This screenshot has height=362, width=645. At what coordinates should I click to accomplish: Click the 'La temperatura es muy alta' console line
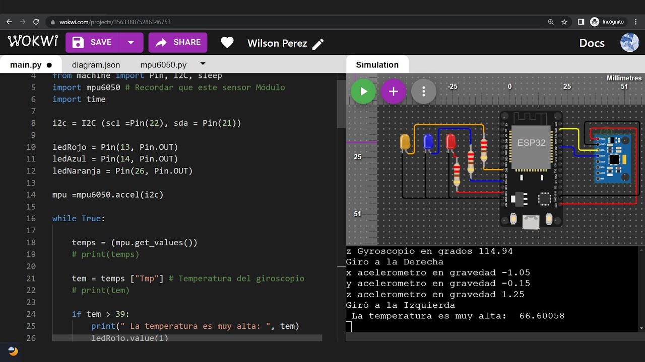tap(458, 316)
